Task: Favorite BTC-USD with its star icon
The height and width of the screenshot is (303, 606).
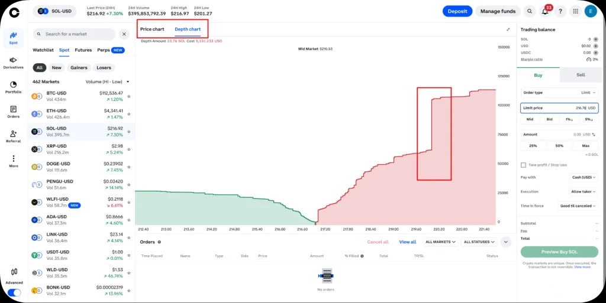Action: (129, 96)
